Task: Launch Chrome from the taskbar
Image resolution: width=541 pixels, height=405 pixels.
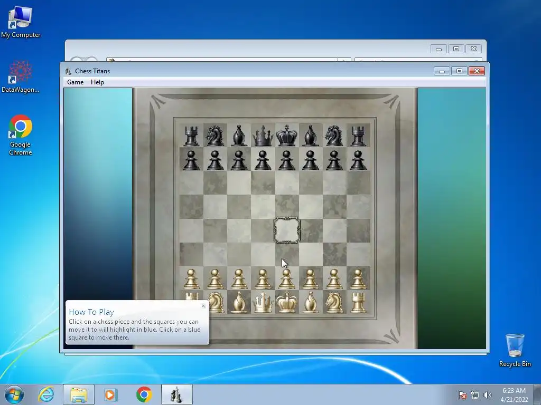Action: coord(144,394)
